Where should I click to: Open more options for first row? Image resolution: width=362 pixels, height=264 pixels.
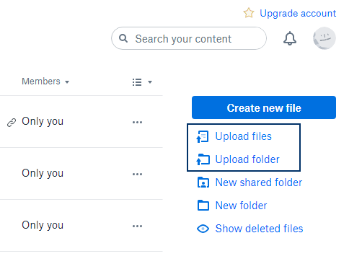coord(137,122)
